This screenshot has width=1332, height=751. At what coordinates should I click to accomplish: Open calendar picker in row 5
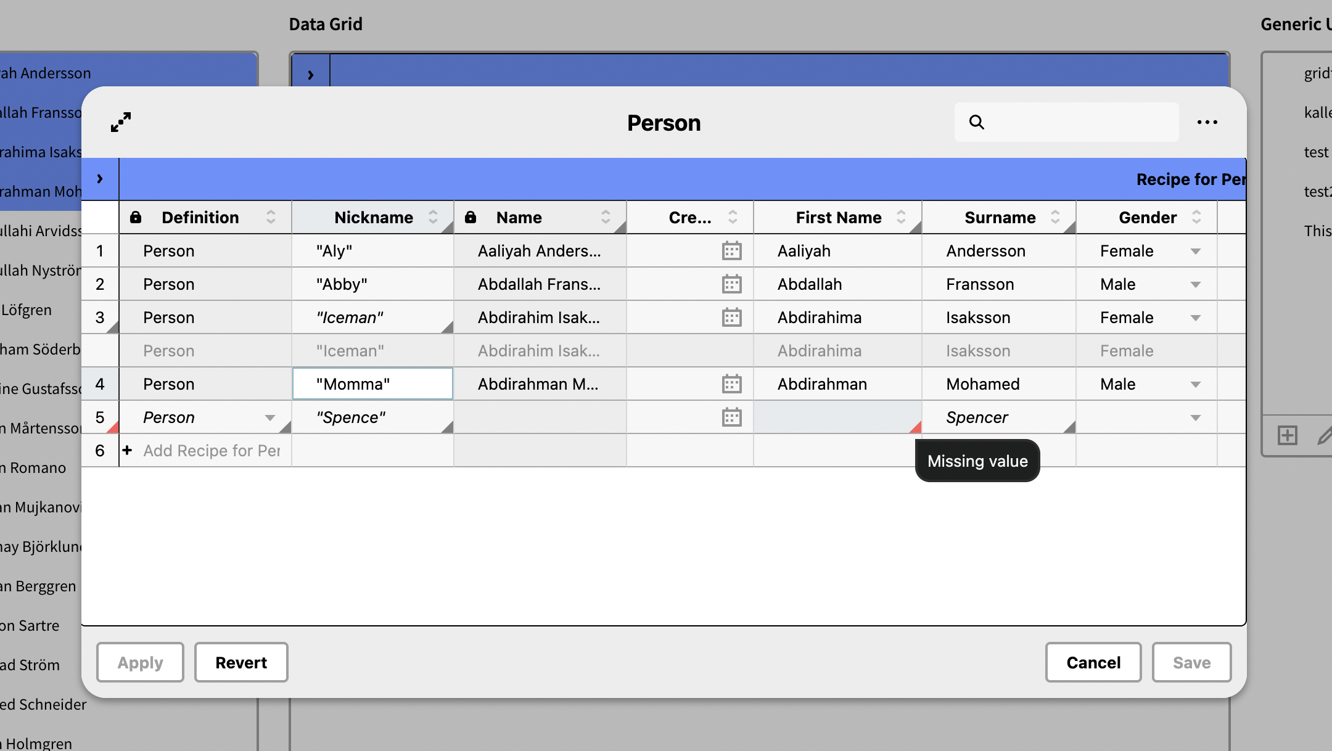pos(731,417)
